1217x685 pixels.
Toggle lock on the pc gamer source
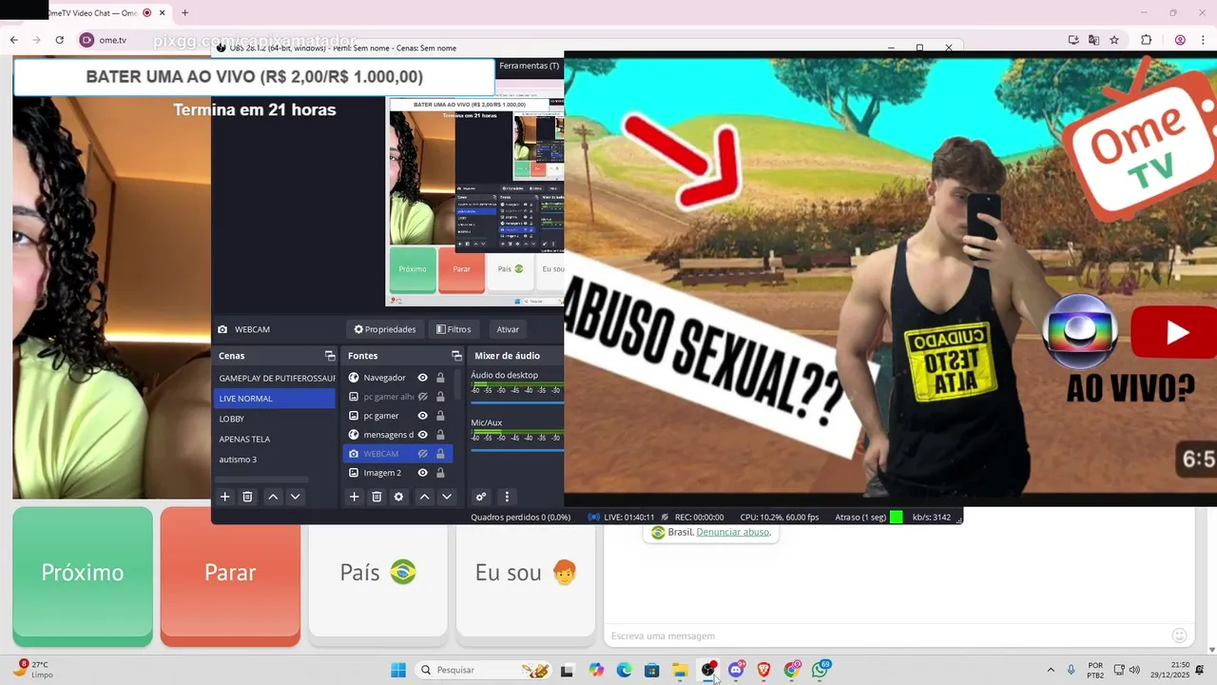pos(440,416)
